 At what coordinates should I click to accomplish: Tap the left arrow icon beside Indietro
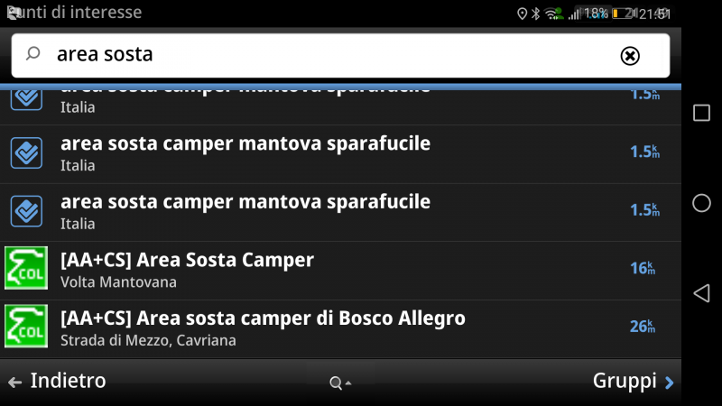pyautogui.click(x=14, y=382)
